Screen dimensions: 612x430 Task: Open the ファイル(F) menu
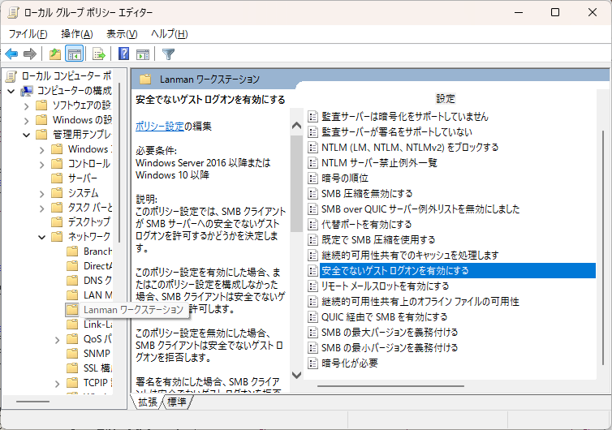pos(28,33)
